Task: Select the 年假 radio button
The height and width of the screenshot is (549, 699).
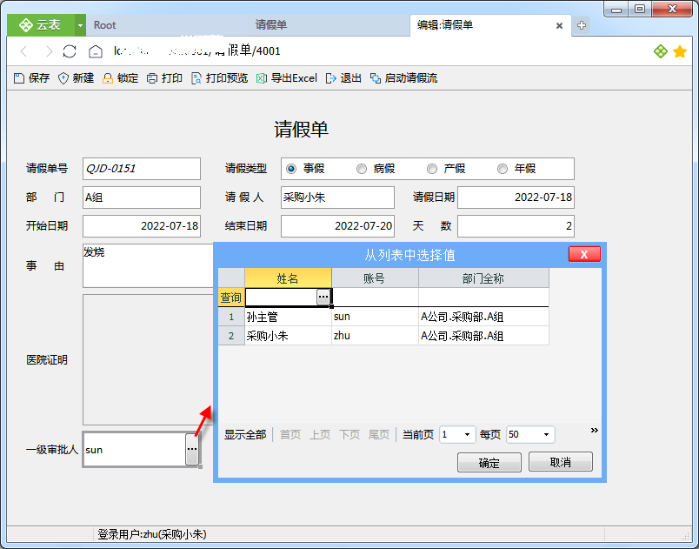Action: [x=503, y=169]
